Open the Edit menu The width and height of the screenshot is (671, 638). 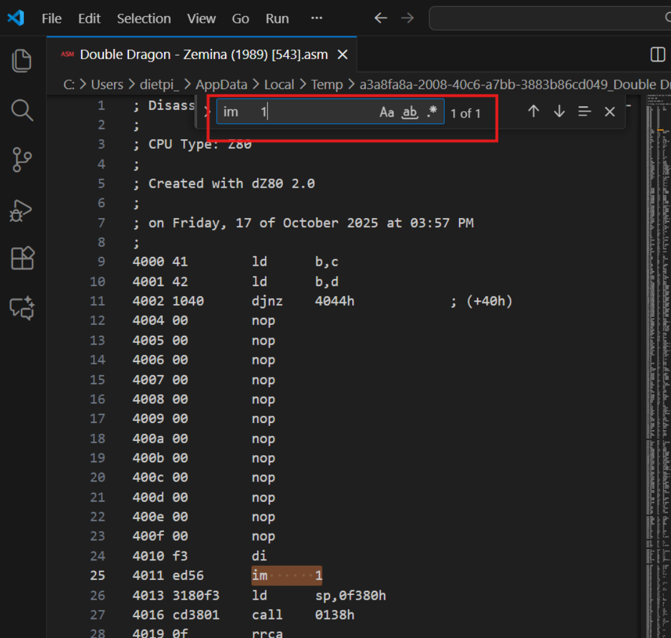89,19
